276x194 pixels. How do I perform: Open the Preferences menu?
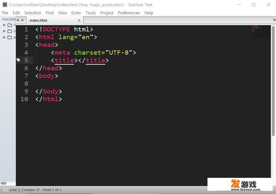129,13
